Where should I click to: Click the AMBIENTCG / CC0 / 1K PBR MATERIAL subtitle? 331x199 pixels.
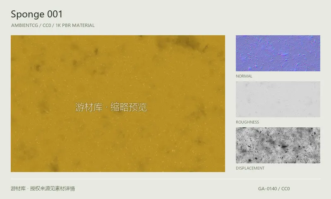coord(53,25)
